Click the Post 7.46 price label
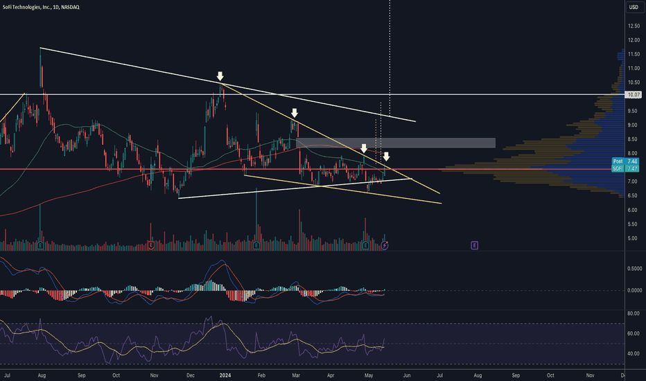The image size is (646, 381). (625, 161)
